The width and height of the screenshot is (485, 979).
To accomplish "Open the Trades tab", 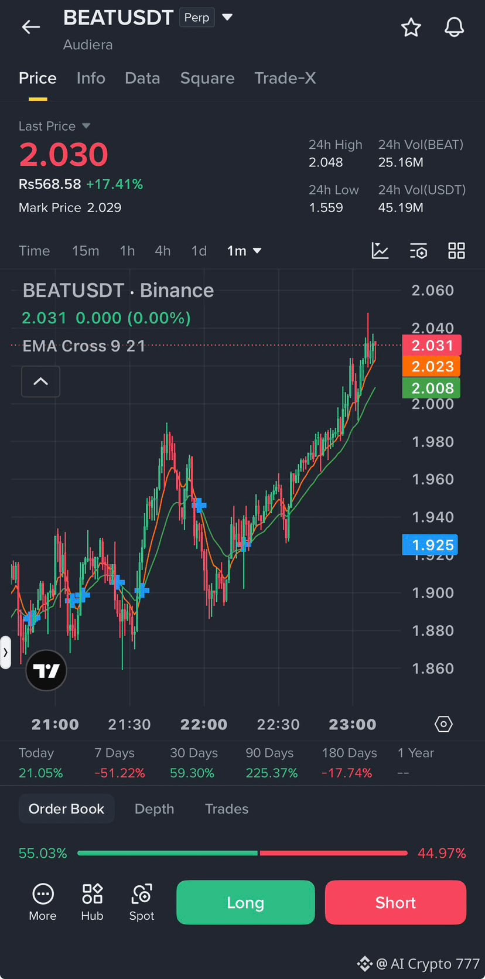I will pyautogui.click(x=227, y=809).
